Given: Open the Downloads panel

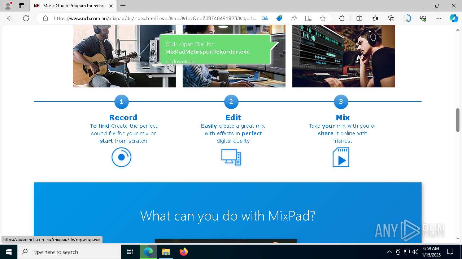Looking at the screenshot, I should pyautogui.click(x=407, y=18).
